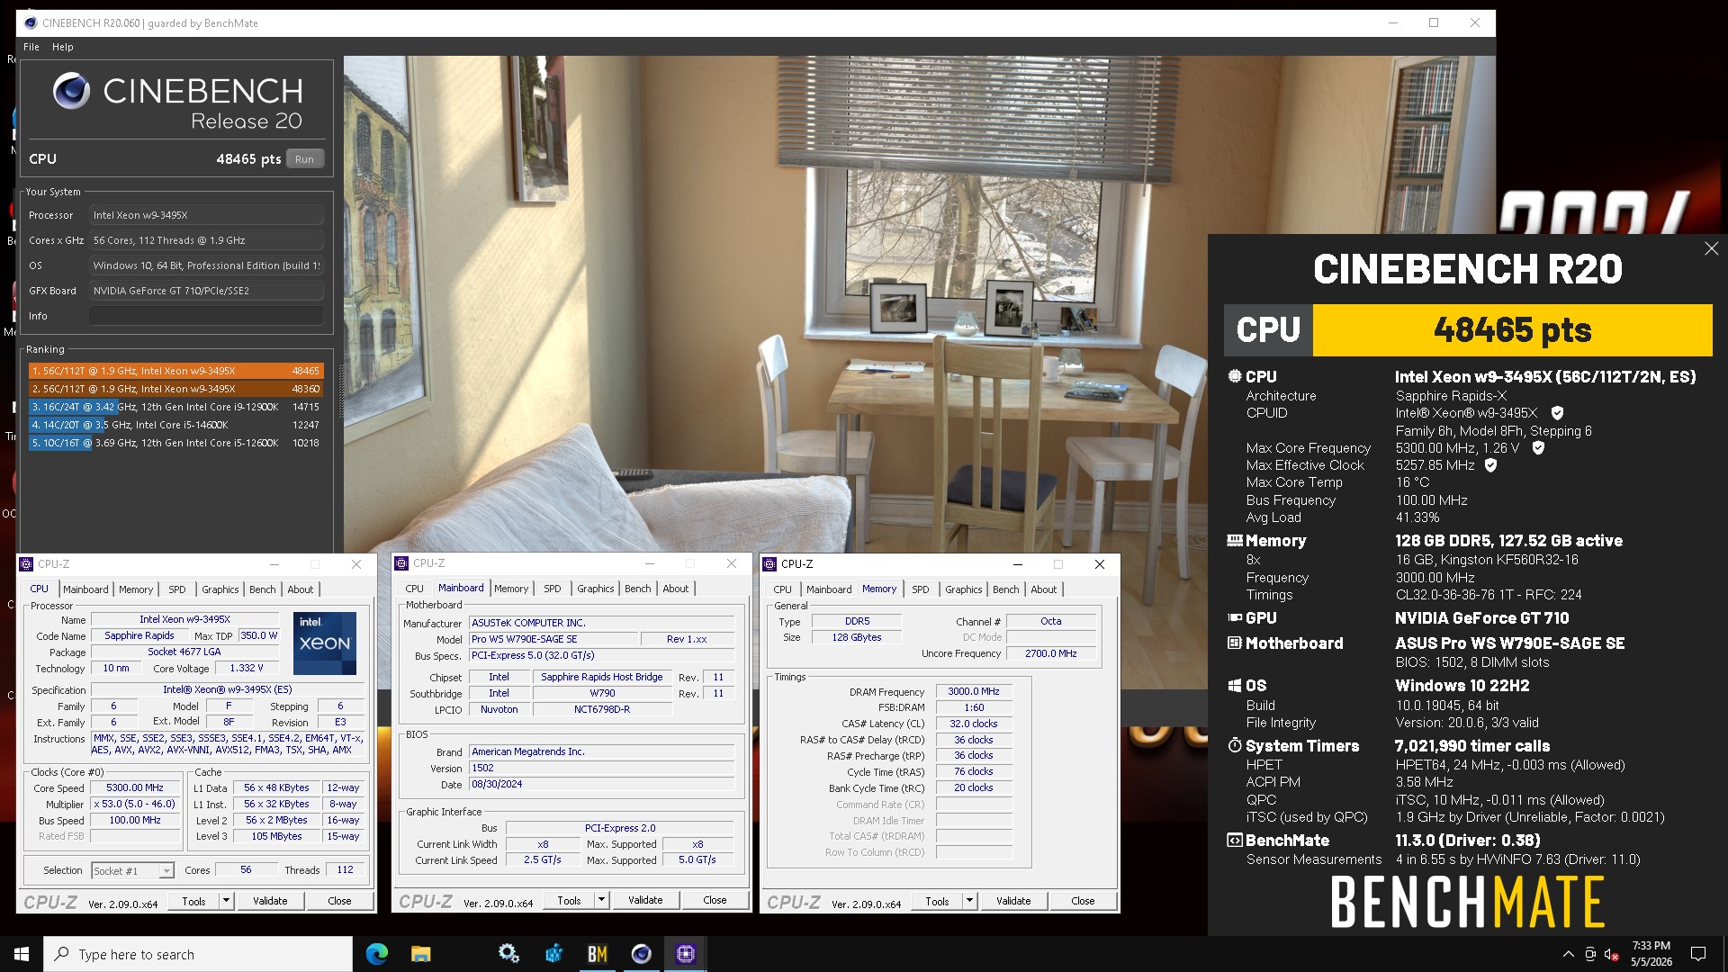Open Mainboard tab in left CPU-Z window
Viewport: 1728px width, 972px height.
click(85, 589)
